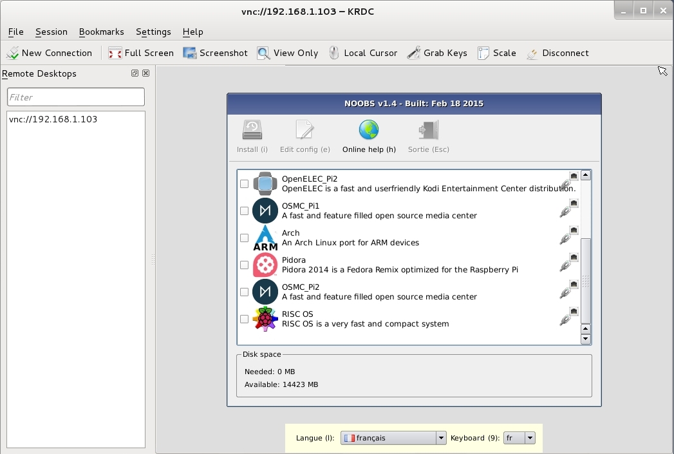The image size is (674, 454).
Task: Select vnc://192.168.1.103 in Remote Desktops list
Action: pyautogui.click(x=53, y=119)
